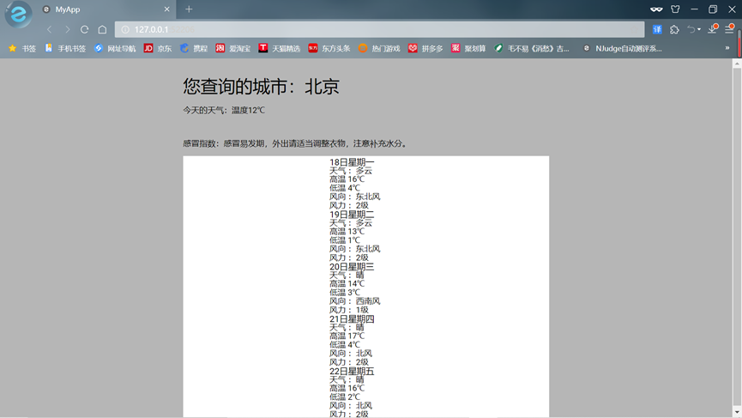Open 东方头条 bookmark
This screenshot has width=742, height=418.
(x=329, y=48)
